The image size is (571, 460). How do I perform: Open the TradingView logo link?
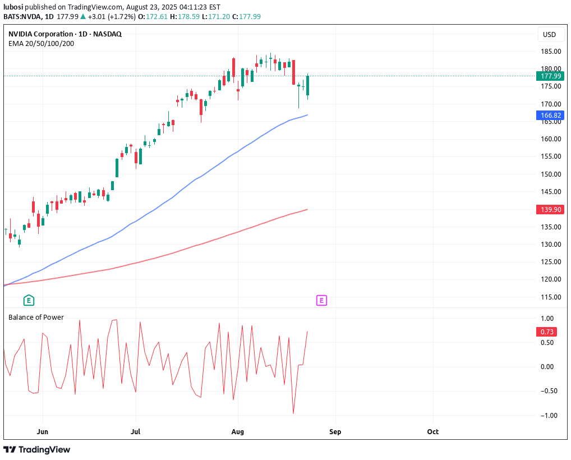37,450
